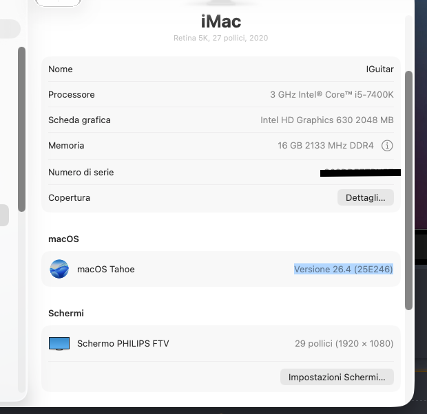Click the macOS Tahoe name text

(105, 270)
